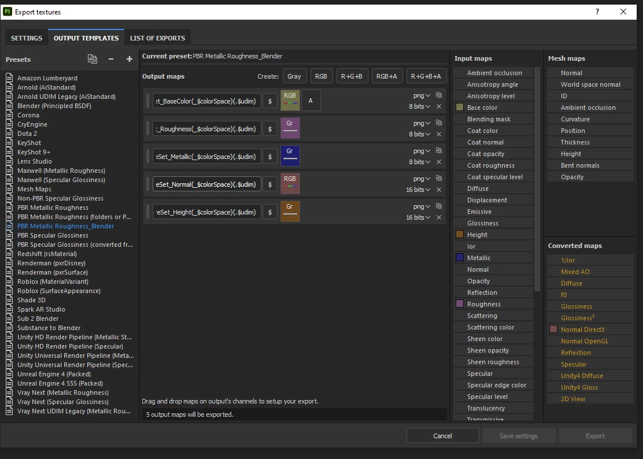Open Normal 16 bits depth dropdown
Viewport: 643px width, 459px height.
(418, 190)
